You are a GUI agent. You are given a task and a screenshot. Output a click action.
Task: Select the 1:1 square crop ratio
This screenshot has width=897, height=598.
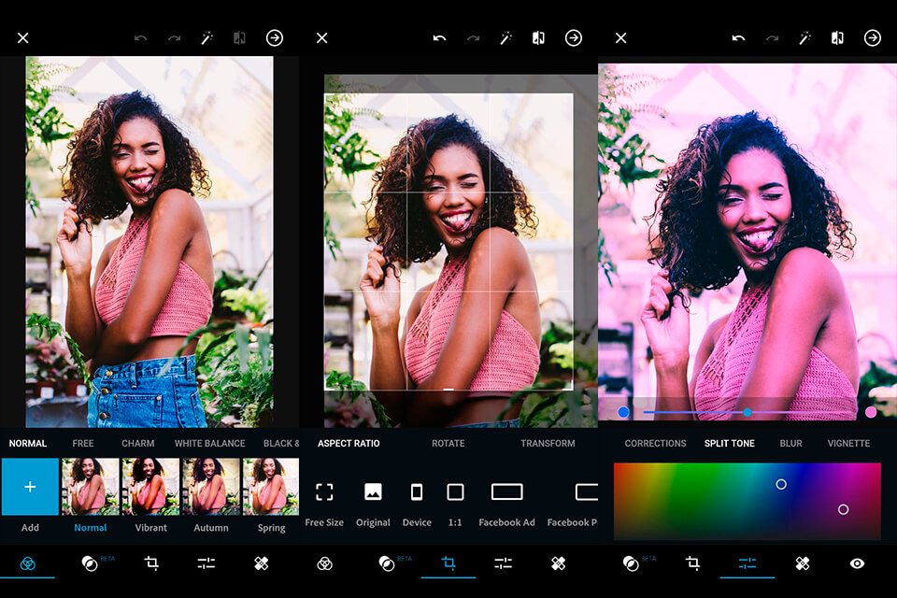point(455,492)
